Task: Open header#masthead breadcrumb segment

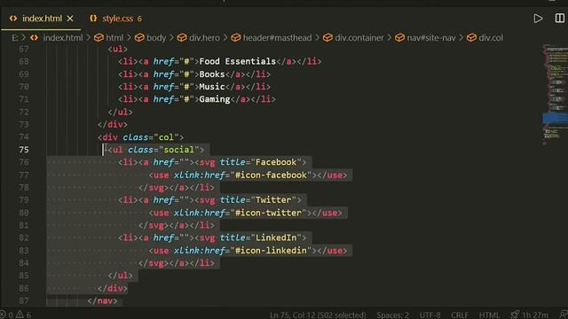Action: (277, 37)
